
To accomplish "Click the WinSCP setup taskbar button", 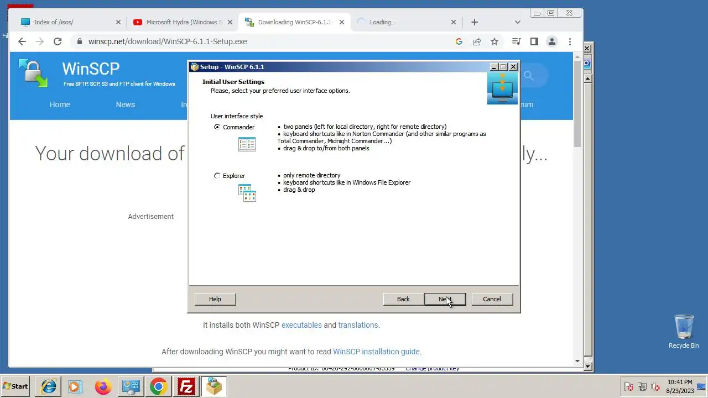I will (x=214, y=386).
